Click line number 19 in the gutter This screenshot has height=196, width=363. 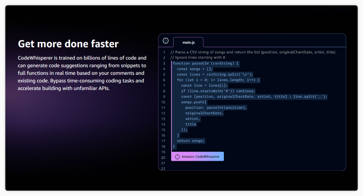coord(163,152)
